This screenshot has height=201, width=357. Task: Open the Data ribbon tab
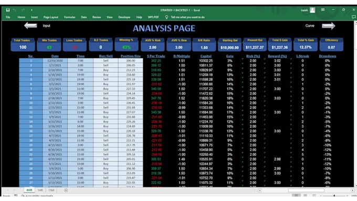pos(84,17)
